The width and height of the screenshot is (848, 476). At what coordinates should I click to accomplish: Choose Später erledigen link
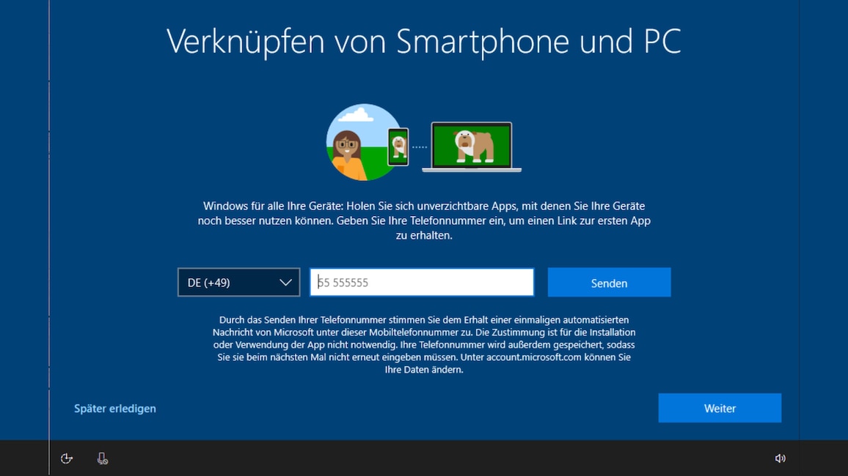[114, 409]
